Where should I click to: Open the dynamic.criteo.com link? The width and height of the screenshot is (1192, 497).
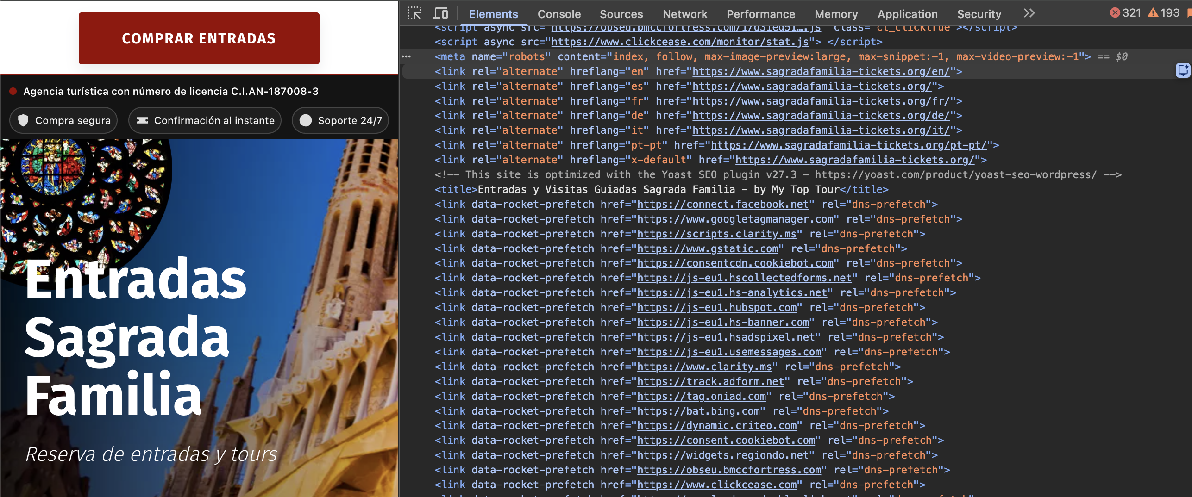pos(717,425)
